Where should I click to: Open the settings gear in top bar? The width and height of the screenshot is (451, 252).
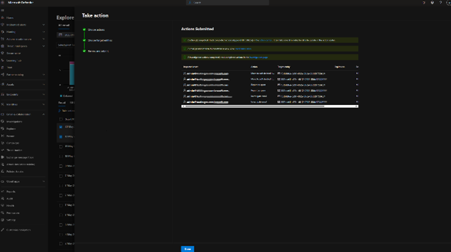(432, 3)
